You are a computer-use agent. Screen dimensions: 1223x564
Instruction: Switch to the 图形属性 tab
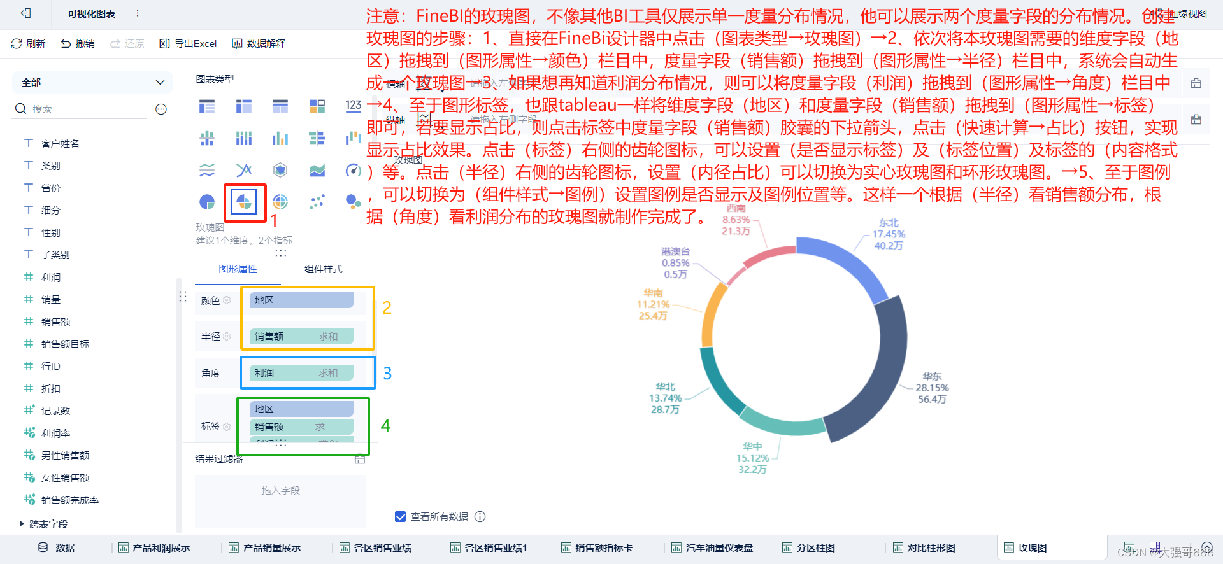(x=238, y=269)
